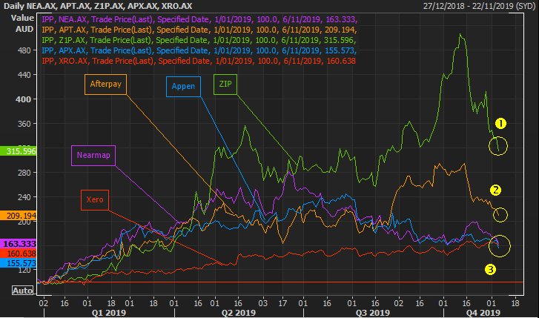539x318 pixels.
Task: Click the APX.AX blue legend line
Action: (199, 50)
